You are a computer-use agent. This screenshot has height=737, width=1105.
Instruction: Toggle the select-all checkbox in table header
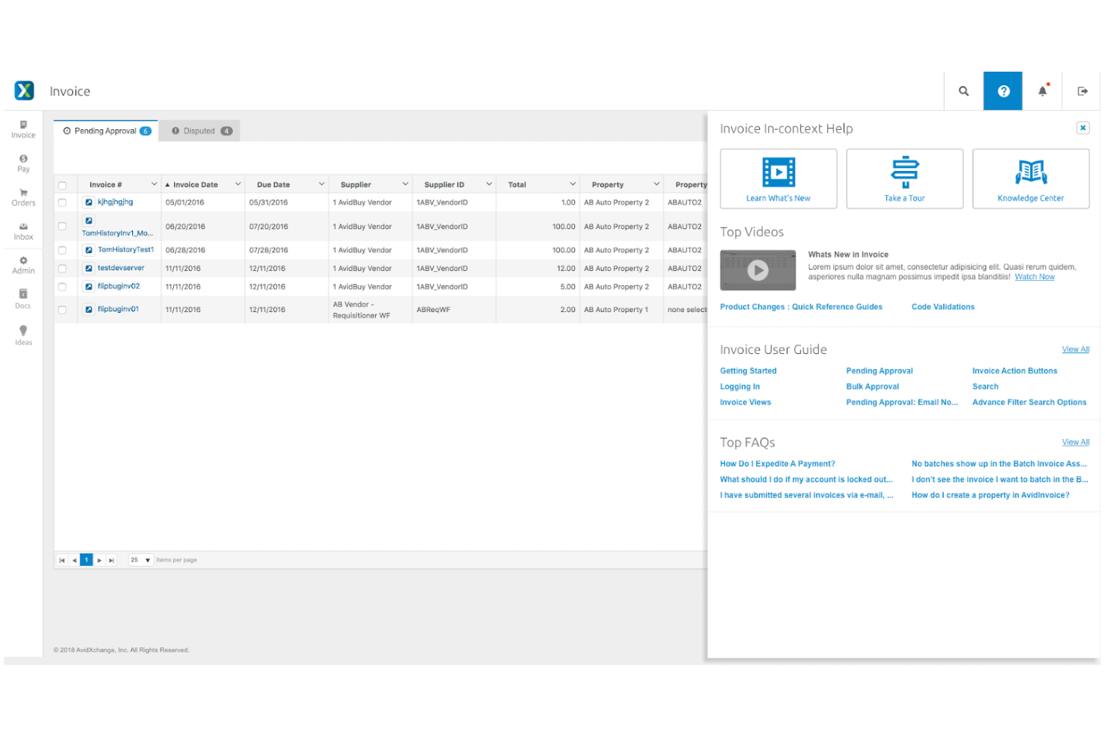click(x=63, y=185)
